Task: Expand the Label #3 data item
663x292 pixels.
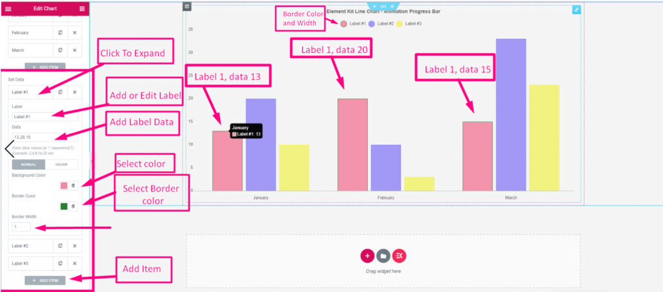Action: tap(30, 264)
